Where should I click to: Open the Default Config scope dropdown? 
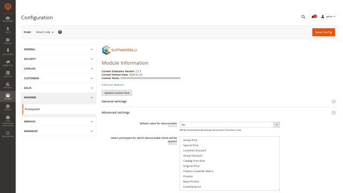pyautogui.click(x=44, y=32)
